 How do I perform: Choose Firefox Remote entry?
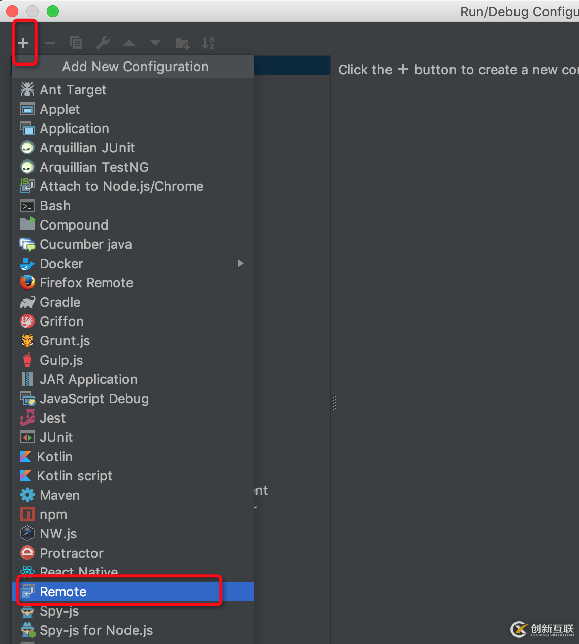133,283
